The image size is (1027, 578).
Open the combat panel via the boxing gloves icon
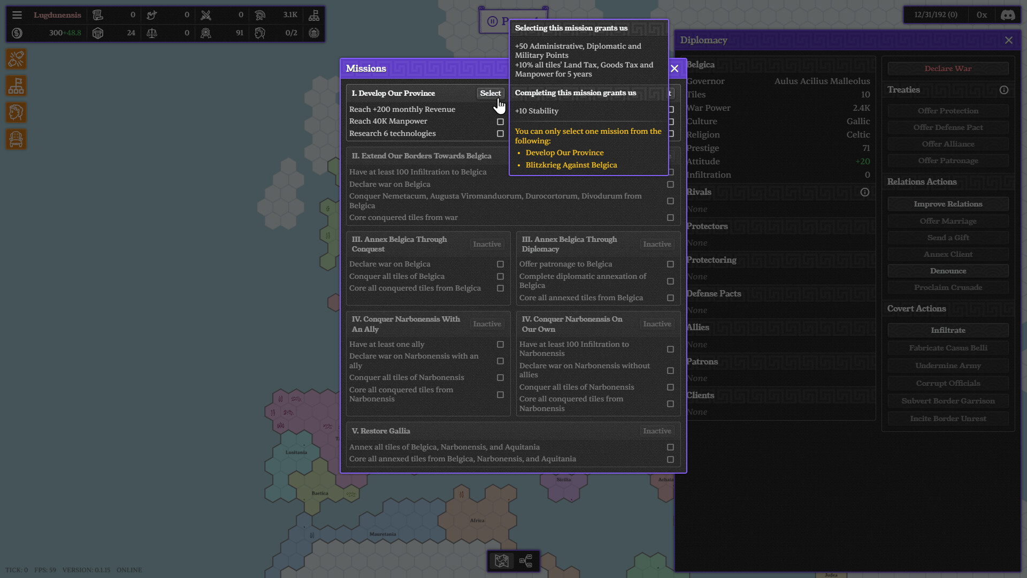(x=16, y=59)
